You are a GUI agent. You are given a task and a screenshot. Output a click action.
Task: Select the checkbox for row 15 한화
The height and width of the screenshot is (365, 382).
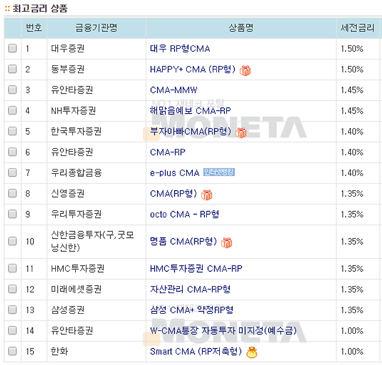click(12, 352)
